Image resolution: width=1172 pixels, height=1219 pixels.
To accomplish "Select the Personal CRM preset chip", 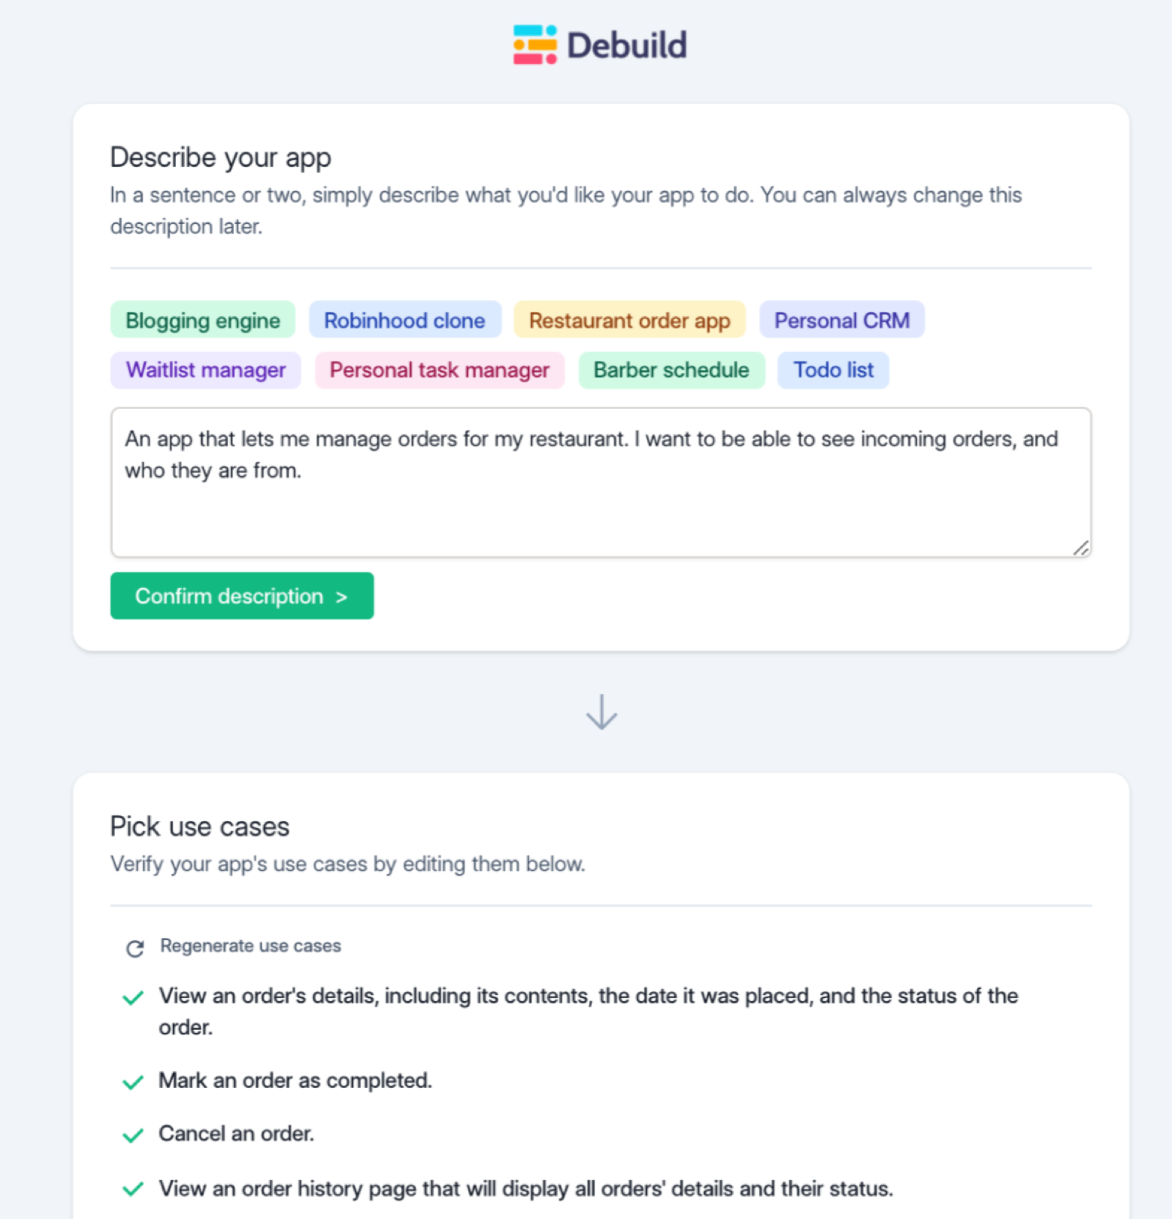I will pyautogui.click(x=842, y=320).
